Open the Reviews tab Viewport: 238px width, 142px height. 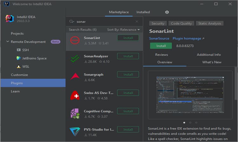click(x=162, y=55)
